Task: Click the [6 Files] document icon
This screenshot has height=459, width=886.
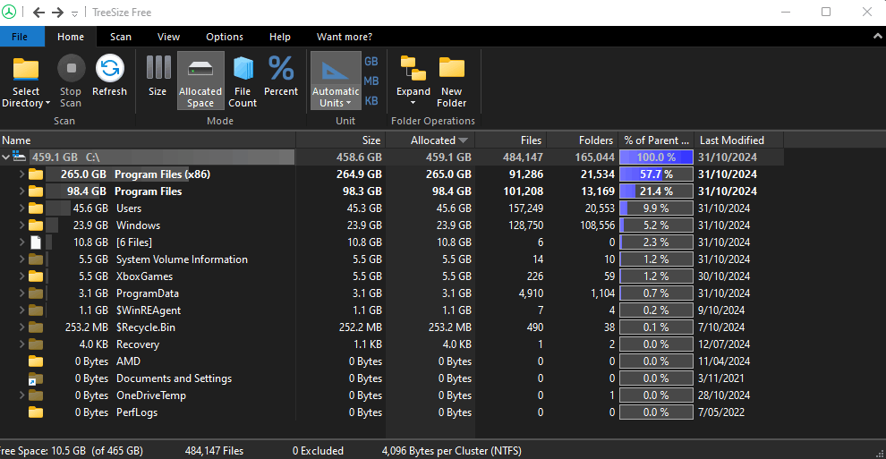Action: point(36,242)
